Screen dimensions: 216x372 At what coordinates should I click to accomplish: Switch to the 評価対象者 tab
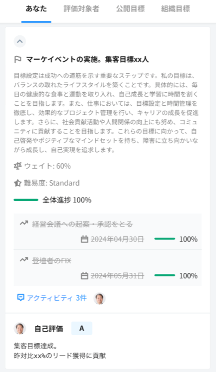pyautogui.click(x=81, y=9)
